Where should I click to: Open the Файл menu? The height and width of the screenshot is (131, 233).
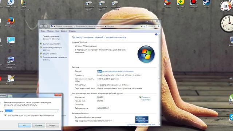coord(43,31)
